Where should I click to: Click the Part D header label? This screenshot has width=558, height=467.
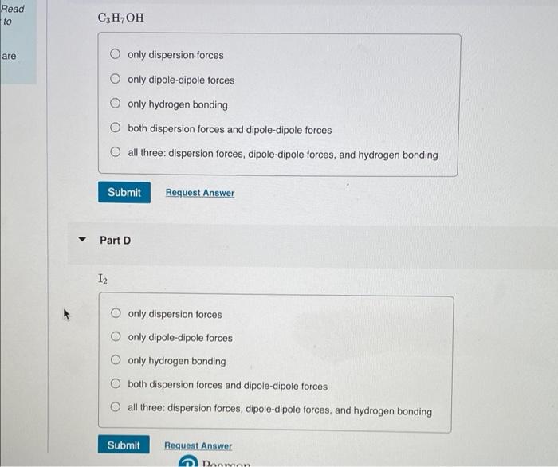115,241
